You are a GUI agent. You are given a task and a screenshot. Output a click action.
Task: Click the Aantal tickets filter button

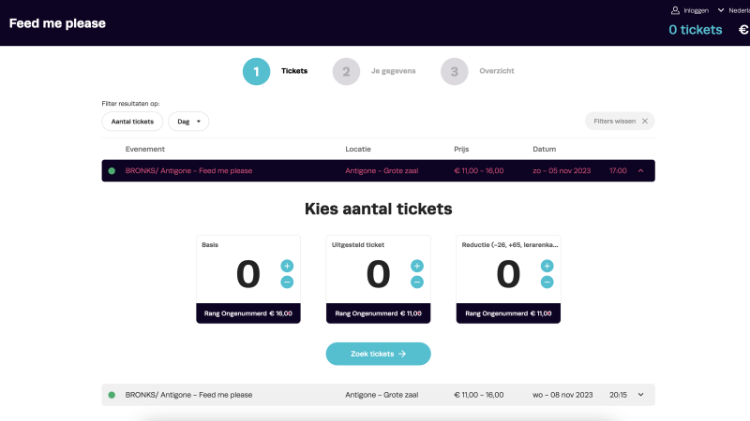132,122
